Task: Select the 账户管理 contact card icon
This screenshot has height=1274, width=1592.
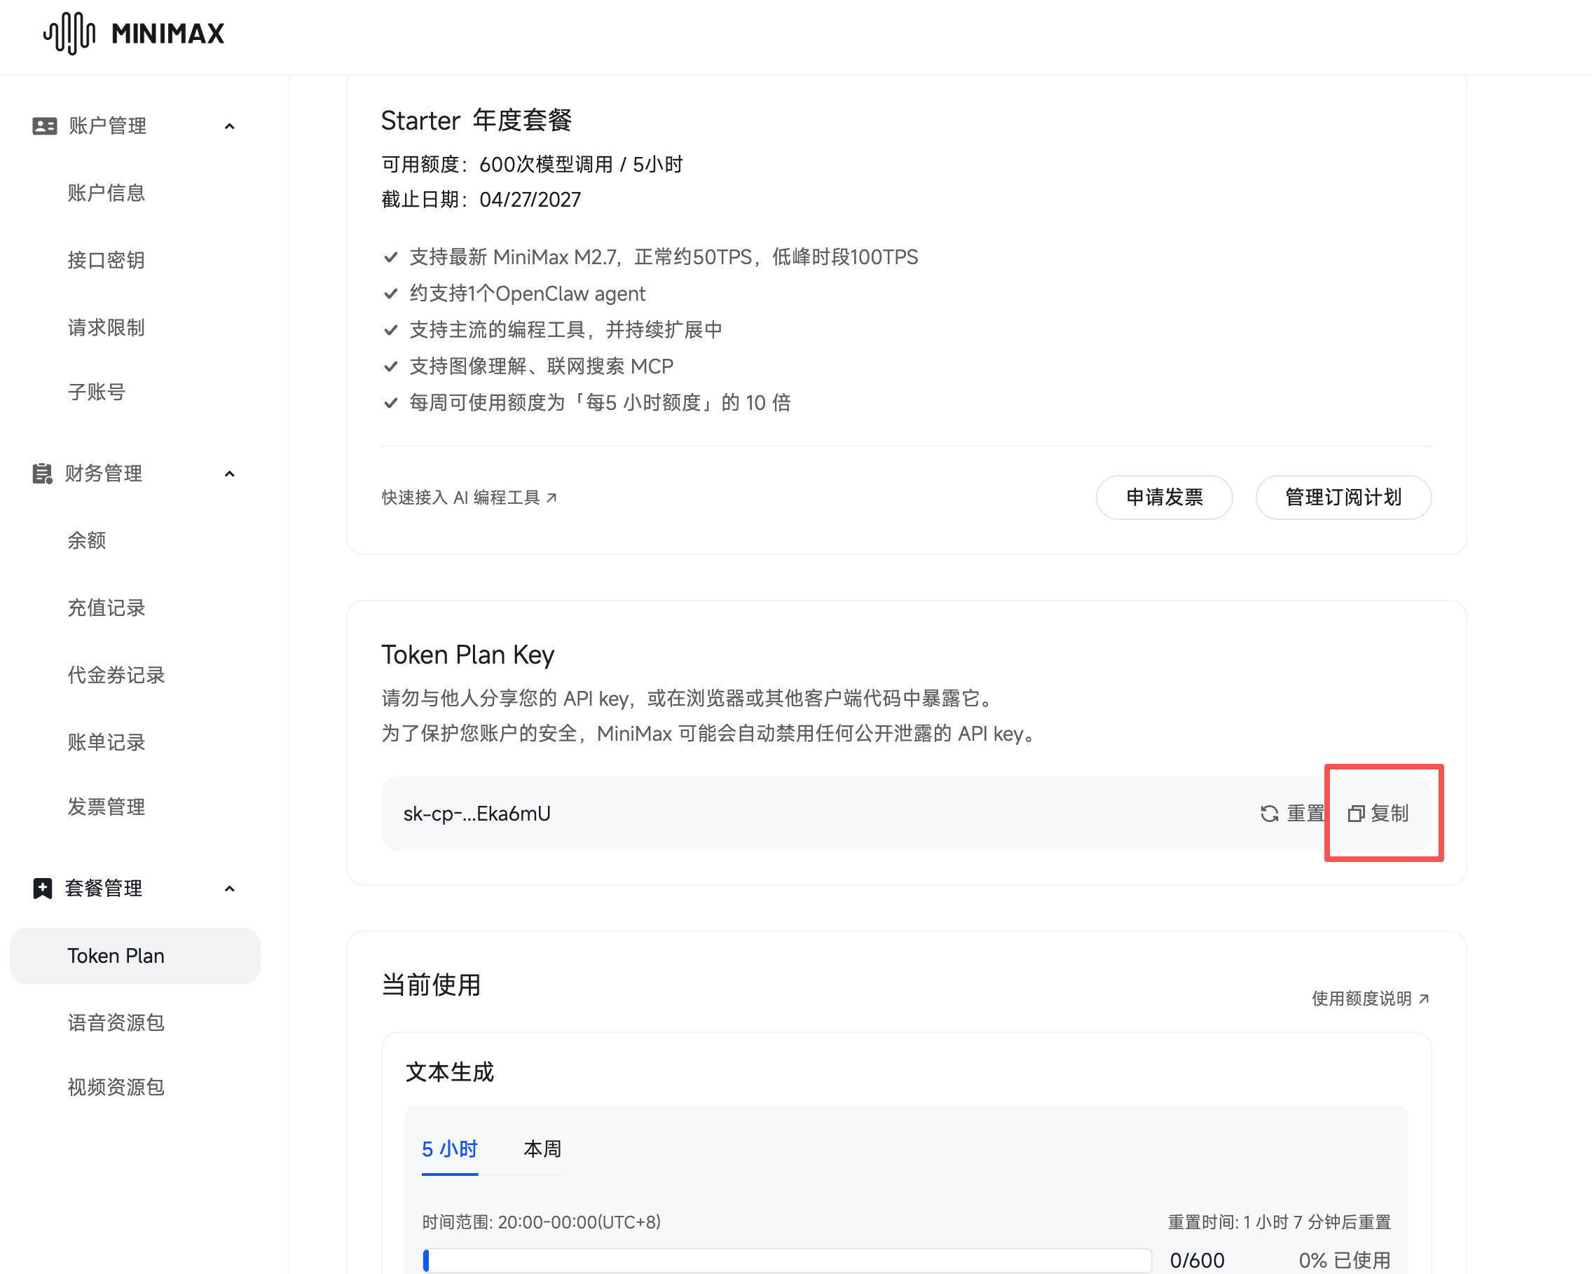Action: tap(44, 125)
